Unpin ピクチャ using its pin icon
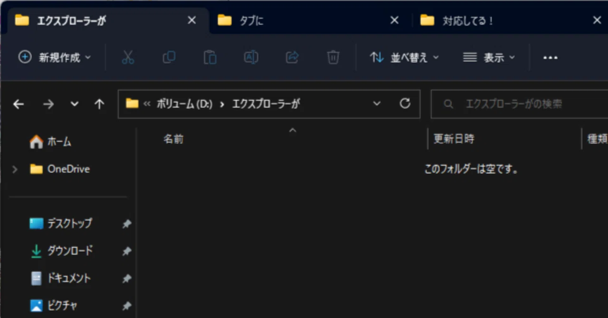The image size is (608, 318). coord(126,306)
